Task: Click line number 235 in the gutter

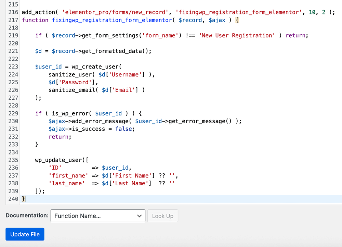Action: (x=13, y=160)
